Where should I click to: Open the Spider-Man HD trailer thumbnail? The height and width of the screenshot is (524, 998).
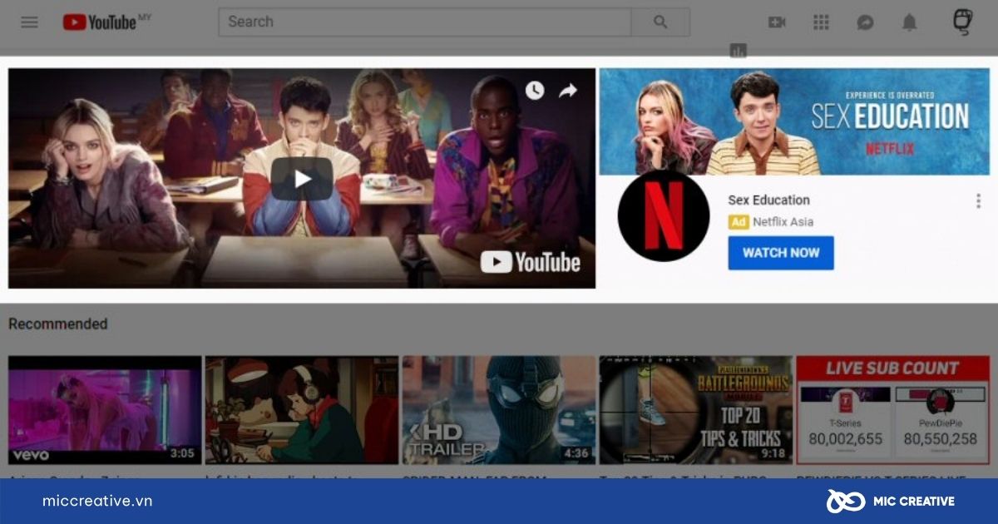[x=498, y=409]
